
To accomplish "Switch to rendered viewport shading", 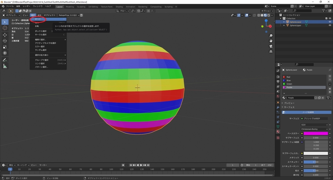I will (269, 15).
